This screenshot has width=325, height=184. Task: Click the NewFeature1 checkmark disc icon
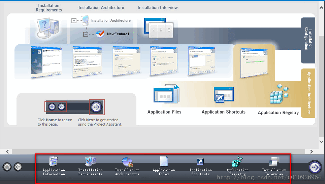[100, 34]
